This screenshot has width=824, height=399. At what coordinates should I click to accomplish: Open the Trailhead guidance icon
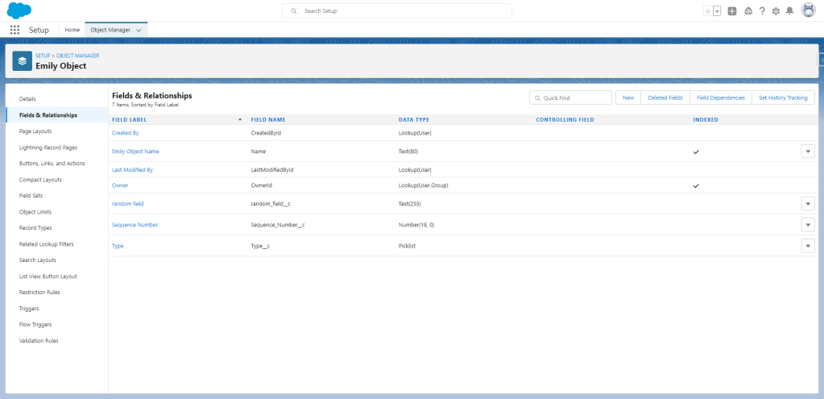tap(748, 11)
